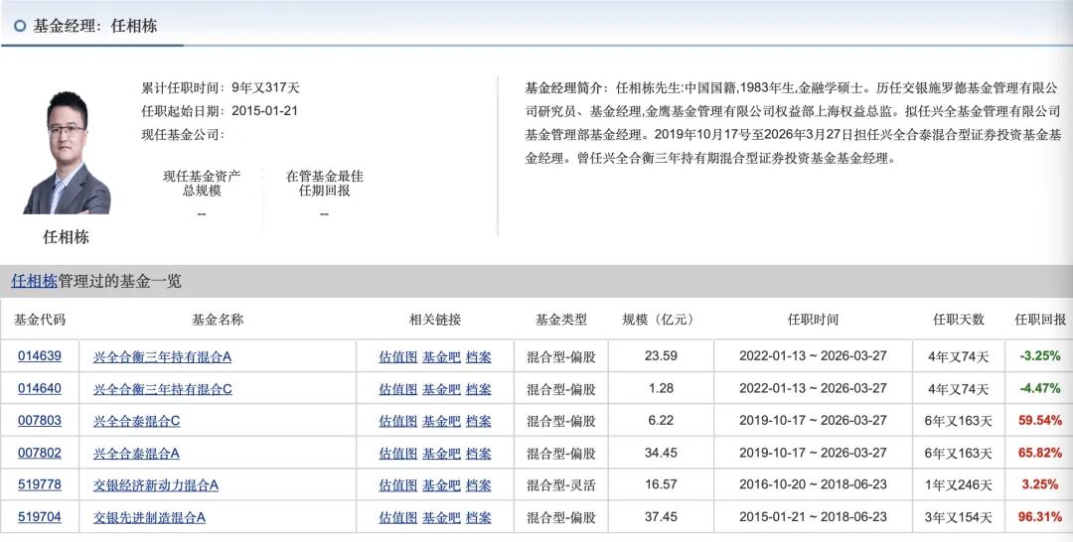Screen dimensions: 1073x542
Task: Click 估值图 link in the 007802 row
Action: [x=397, y=453]
